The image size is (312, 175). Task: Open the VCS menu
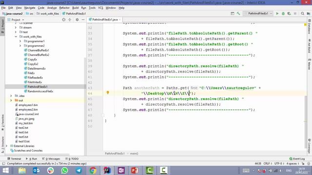(x=100, y=8)
